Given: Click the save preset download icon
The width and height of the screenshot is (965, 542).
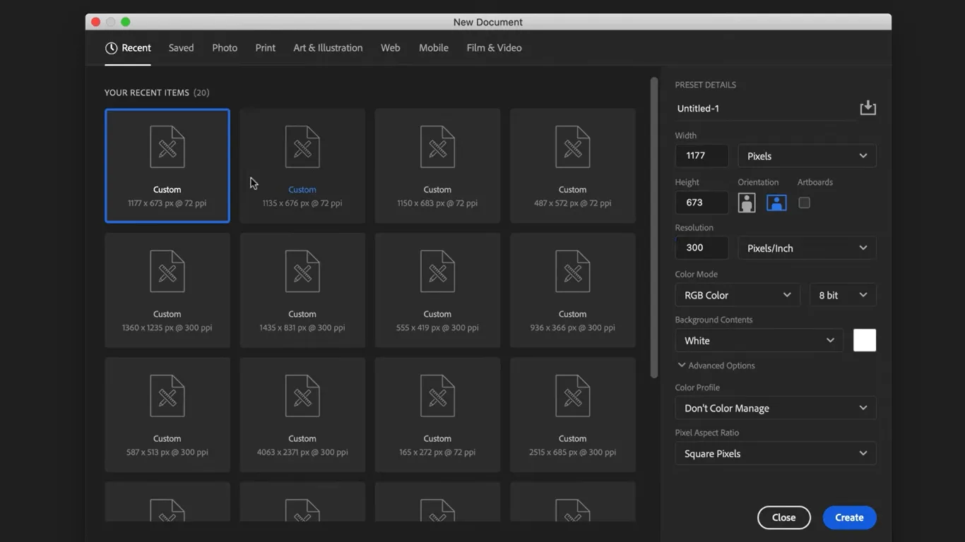Looking at the screenshot, I should pos(868,108).
